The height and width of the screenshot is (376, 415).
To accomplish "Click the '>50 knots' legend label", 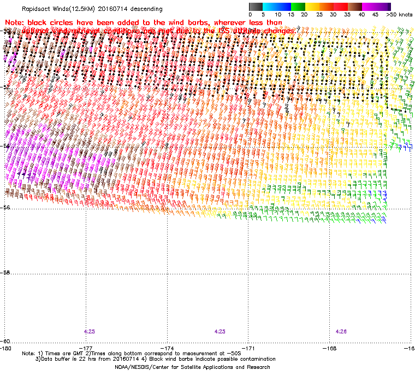I will (x=399, y=15).
